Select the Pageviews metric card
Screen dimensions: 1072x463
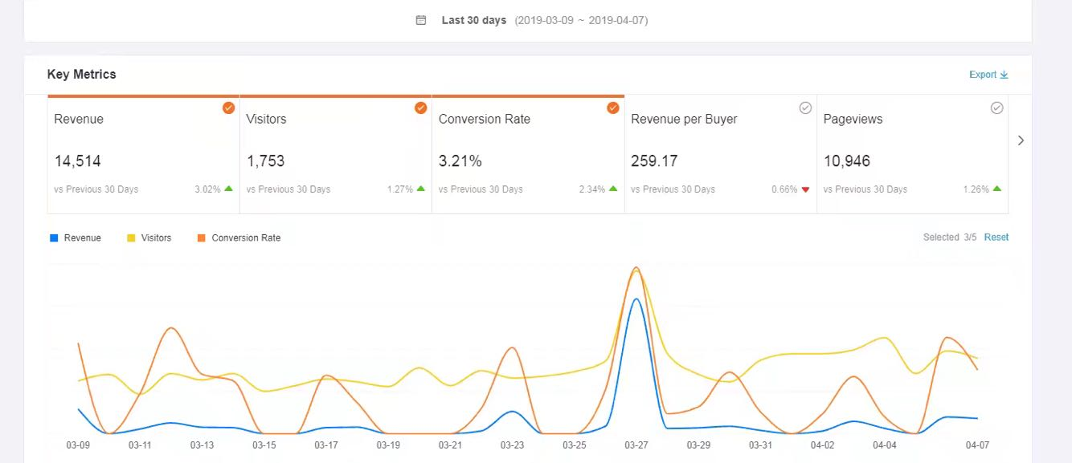pyautogui.click(x=912, y=154)
